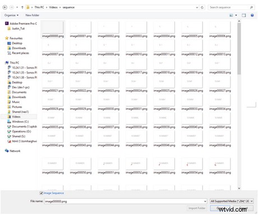The height and width of the screenshot is (215, 258).
Task: Open the Organise menu
Action: pos(11,15)
